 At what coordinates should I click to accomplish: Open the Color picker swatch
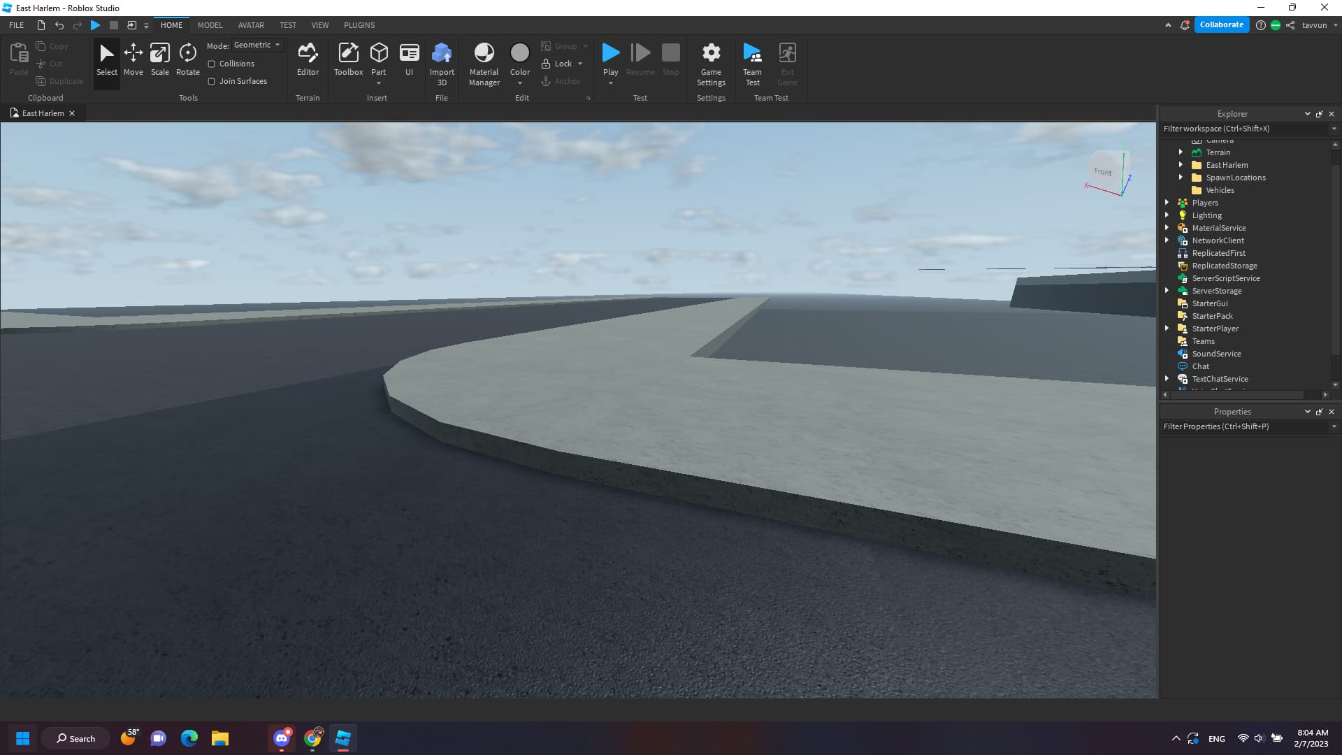pos(520,53)
